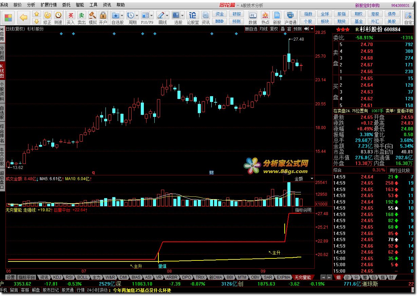Toggle 叠 overlay stock option
Screen dimensions: 418x296
click(283, 29)
